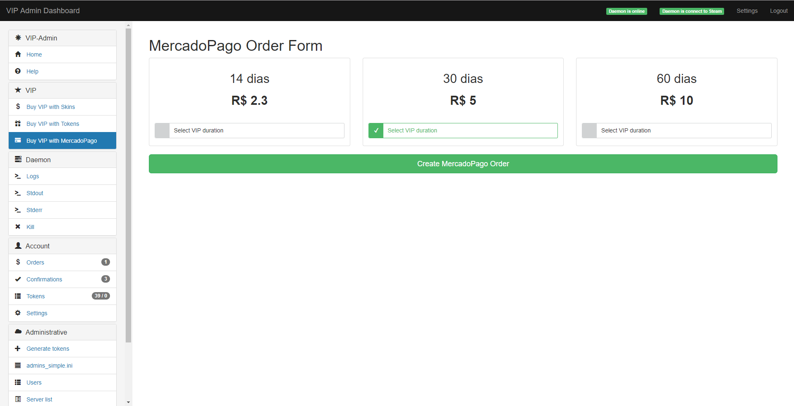This screenshot has height=406, width=794.
Task: Open Buy VIP with Tokens
Action: click(x=62, y=124)
